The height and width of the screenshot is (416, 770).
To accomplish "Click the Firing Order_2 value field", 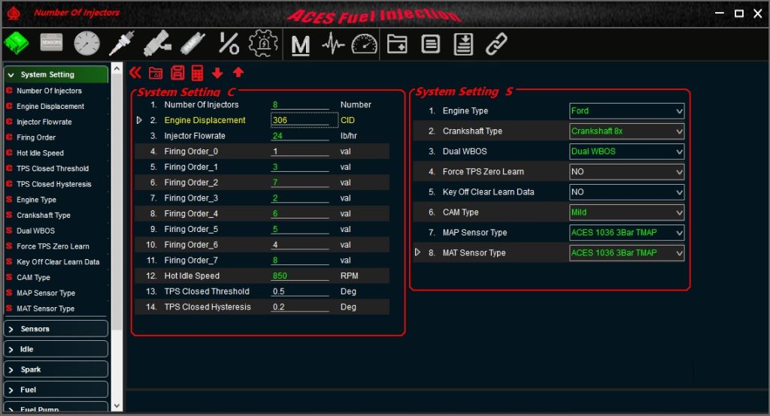I will coord(300,182).
